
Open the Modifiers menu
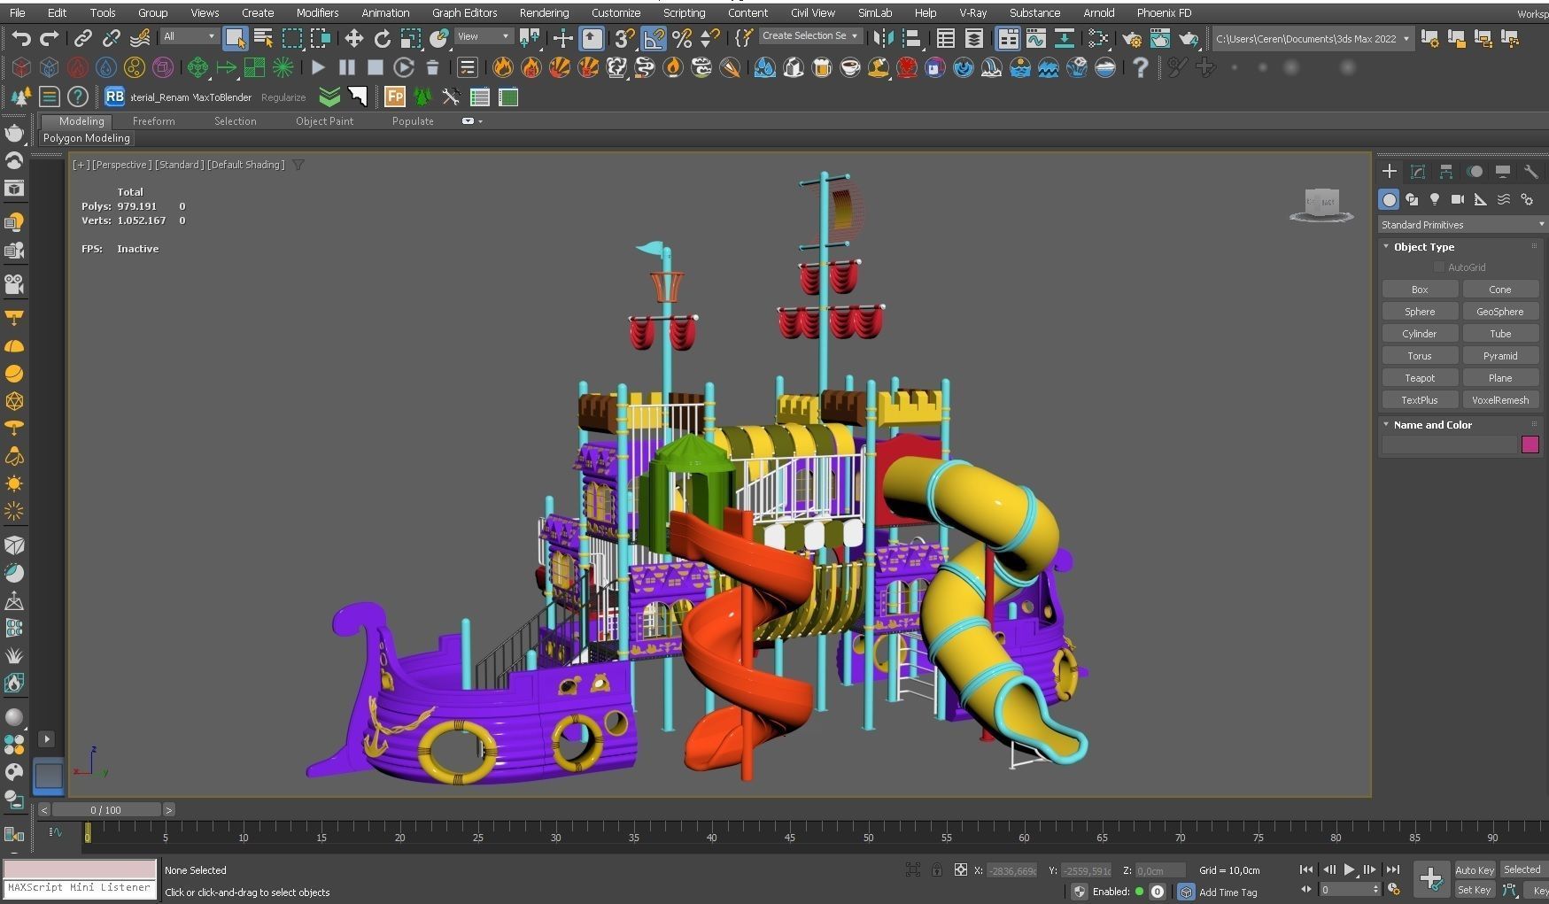tap(317, 12)
